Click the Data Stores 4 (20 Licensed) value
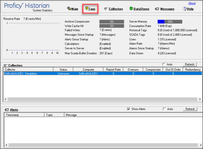This screenshot has height=149, width=203. [167, 53]
